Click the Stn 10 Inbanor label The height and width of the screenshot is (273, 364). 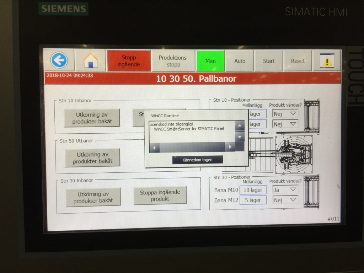tap(75, 101)
